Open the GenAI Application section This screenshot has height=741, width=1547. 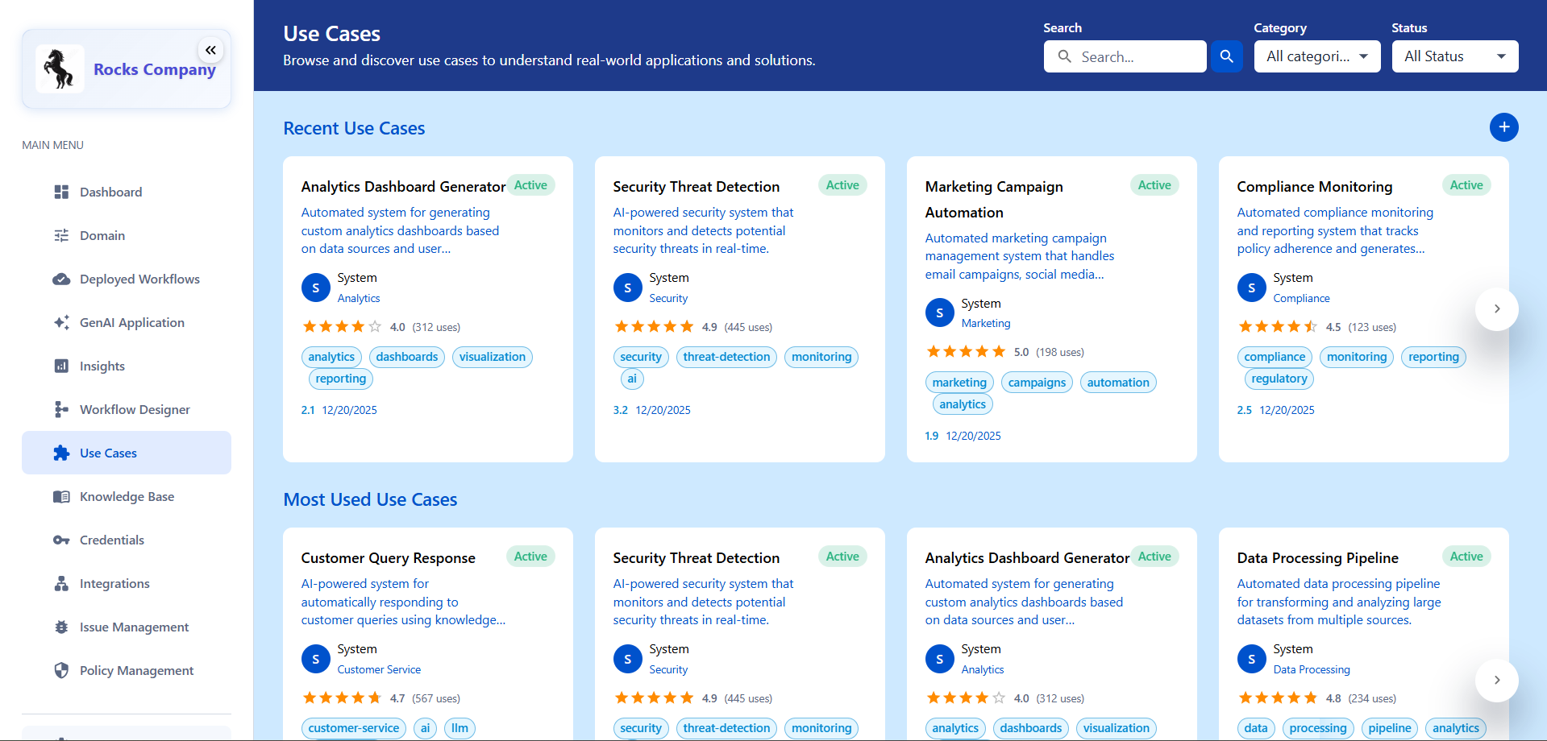tap(131, 322)
